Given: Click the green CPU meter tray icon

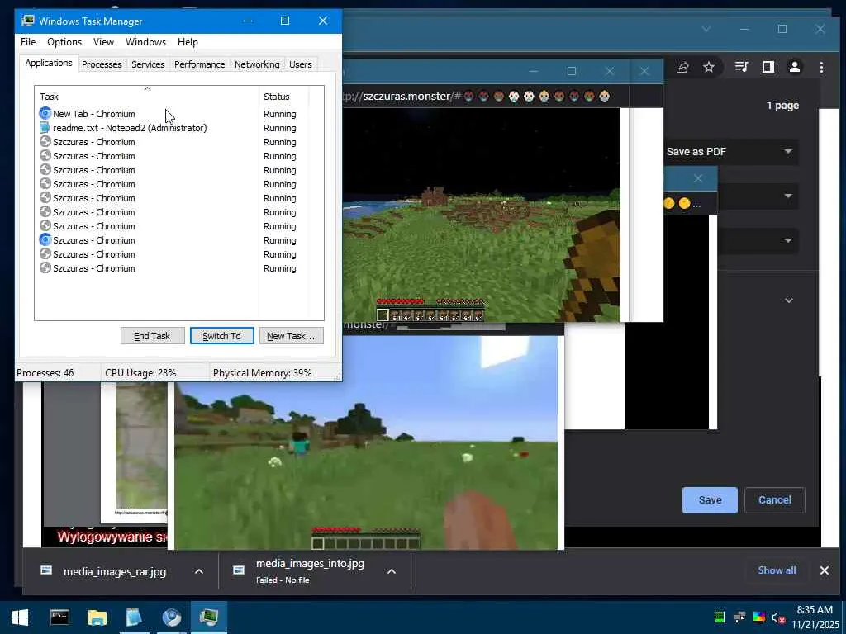Looking at the screenshot, I should click(720, 617).
